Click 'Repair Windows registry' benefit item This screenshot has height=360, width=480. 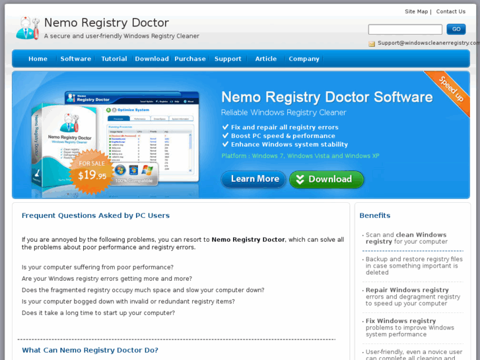pos(413,297)
